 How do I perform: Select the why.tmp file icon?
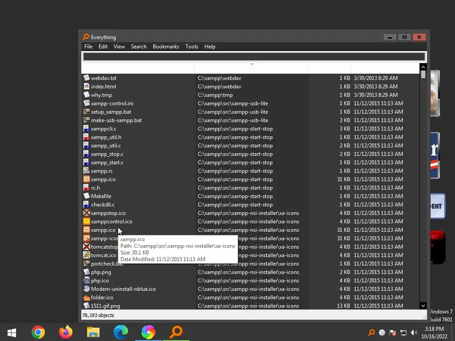[87, 95]
